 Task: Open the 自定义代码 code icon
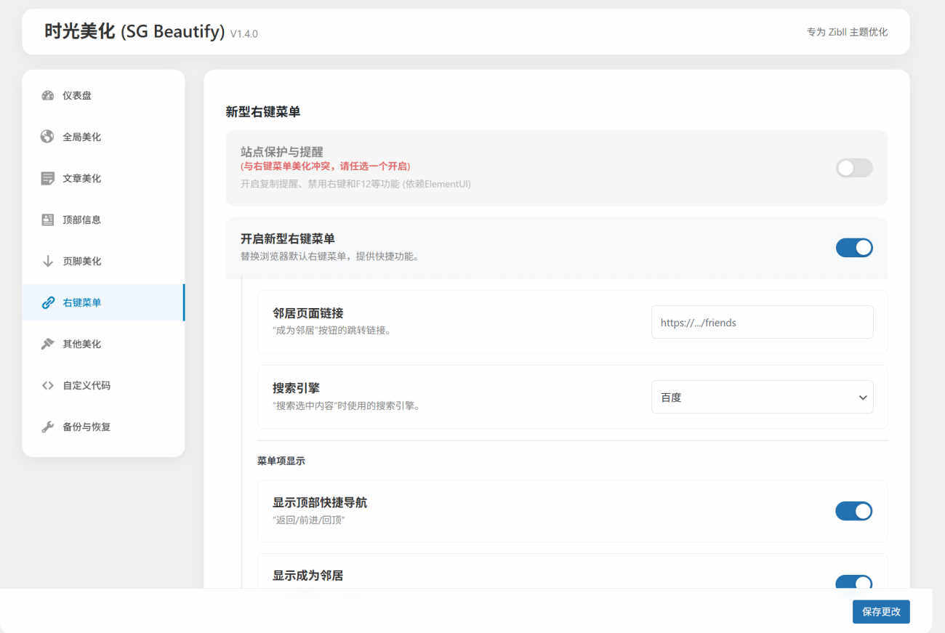point(48,385)
